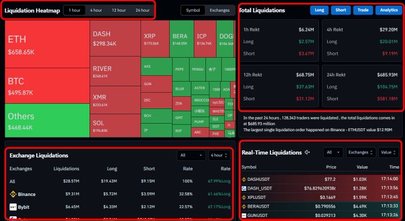Click the ASTER heatmap tile

[x=200, y=88]
